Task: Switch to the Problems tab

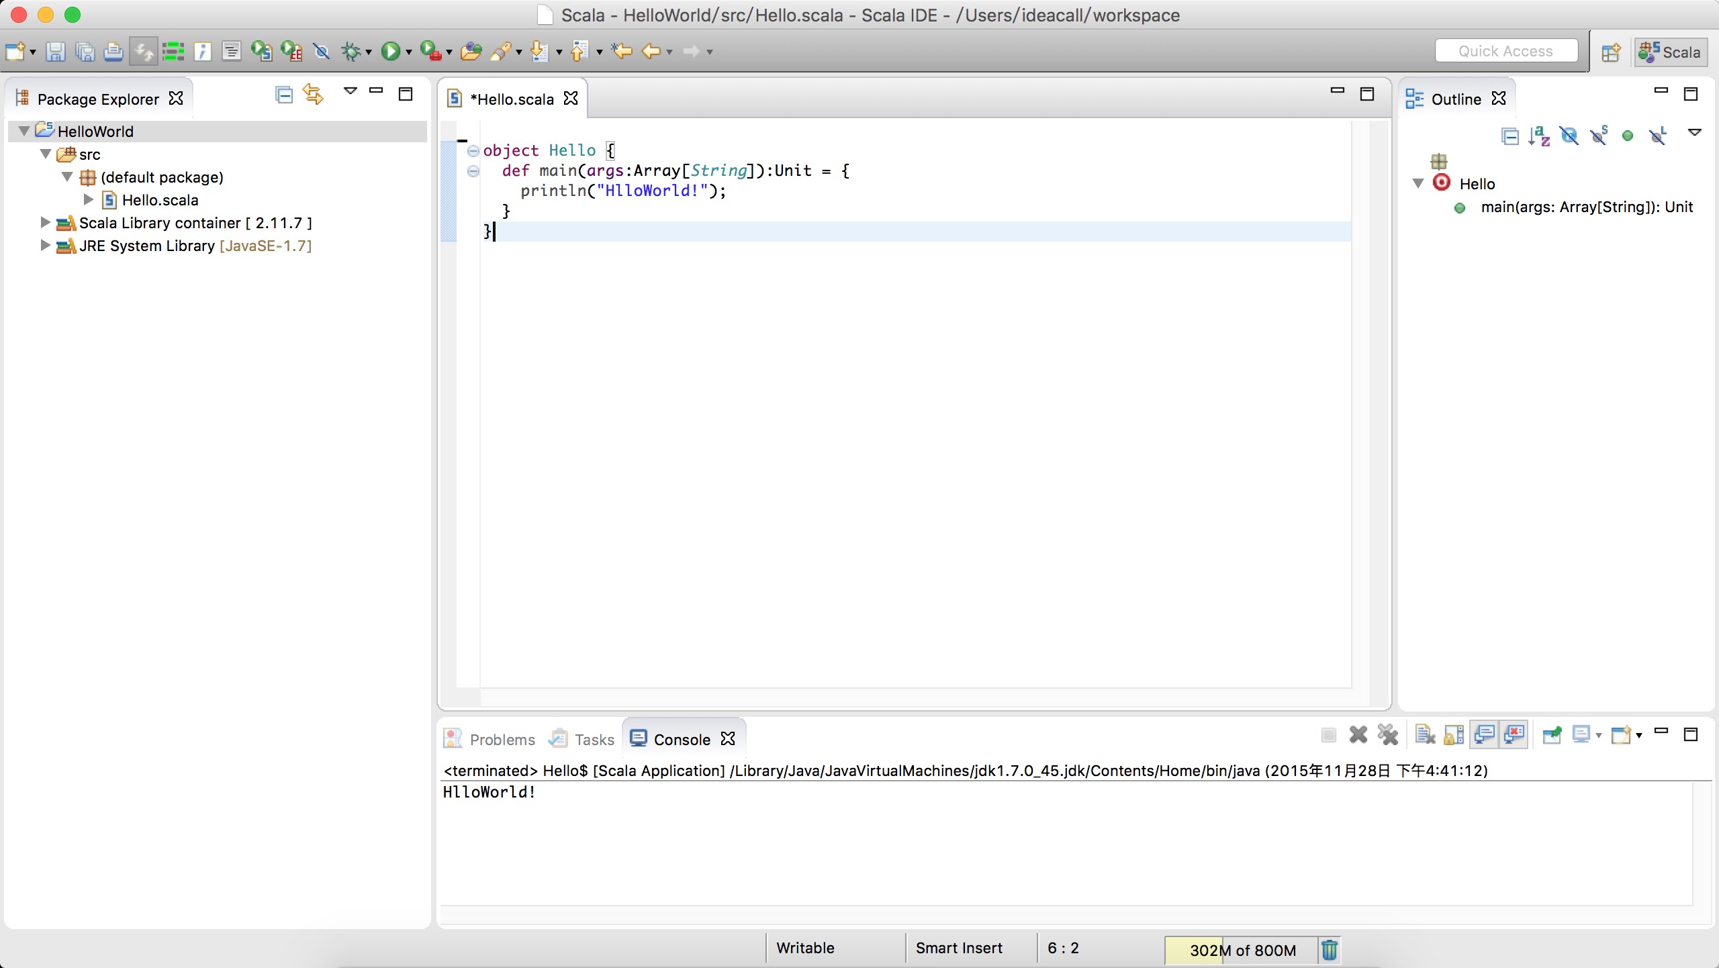Action: click(490, 739)
